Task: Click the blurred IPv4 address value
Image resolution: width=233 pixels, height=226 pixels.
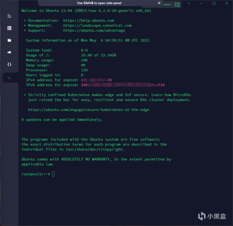Action: pyautogui.click(x=96, y=80)
